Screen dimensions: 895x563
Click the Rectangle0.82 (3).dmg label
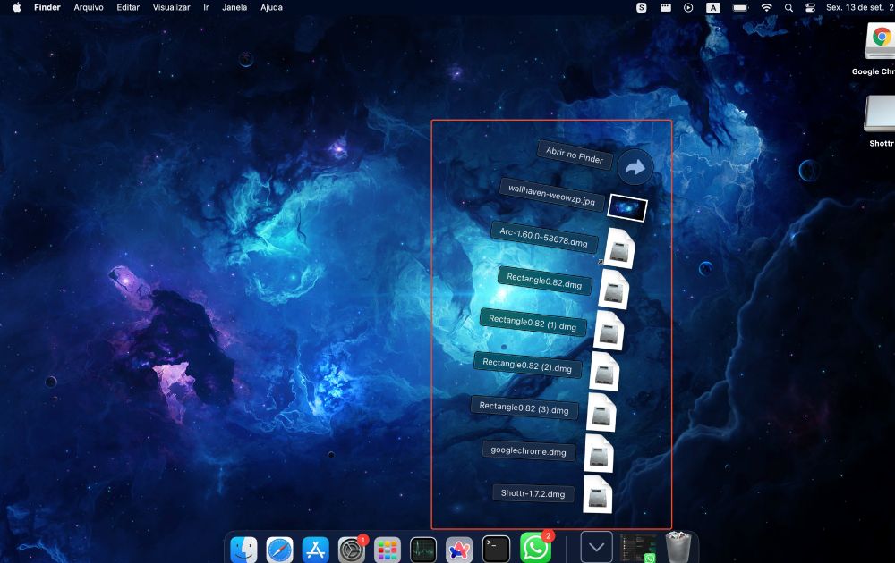524,408
